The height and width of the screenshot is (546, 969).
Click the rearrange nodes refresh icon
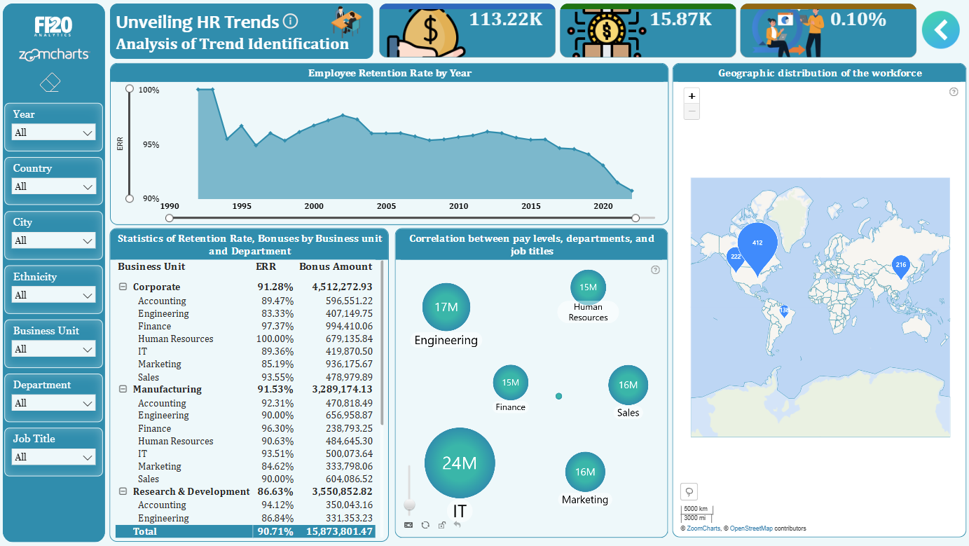(425, 524)
